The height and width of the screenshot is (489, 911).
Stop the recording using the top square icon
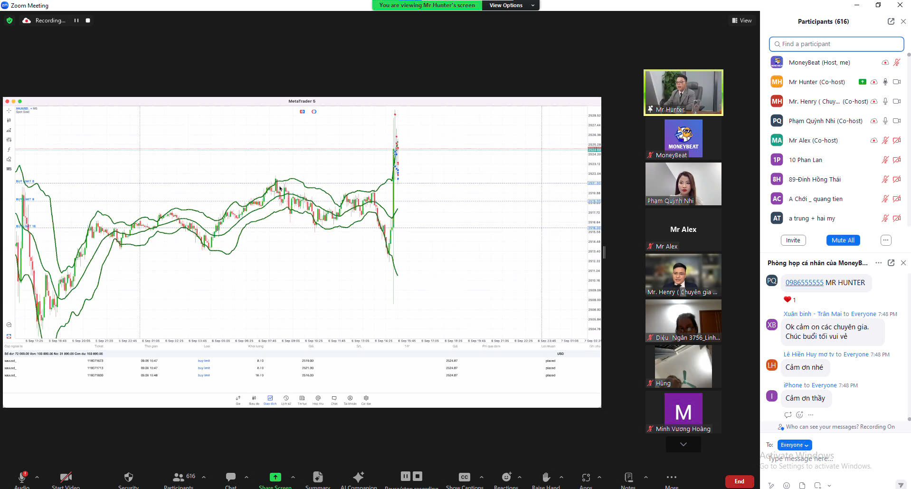click(88, 20)
